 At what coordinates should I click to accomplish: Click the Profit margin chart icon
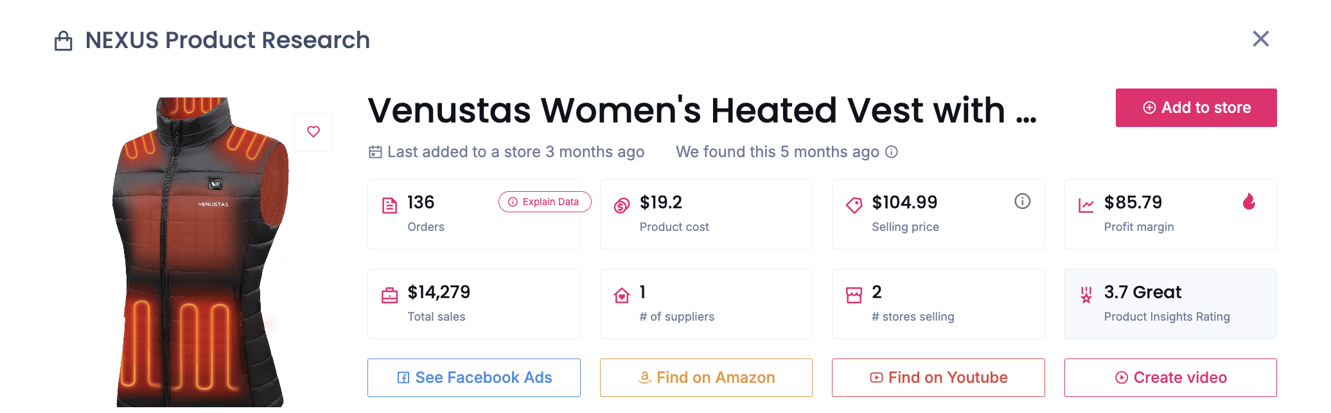[x=1086, y=206]
